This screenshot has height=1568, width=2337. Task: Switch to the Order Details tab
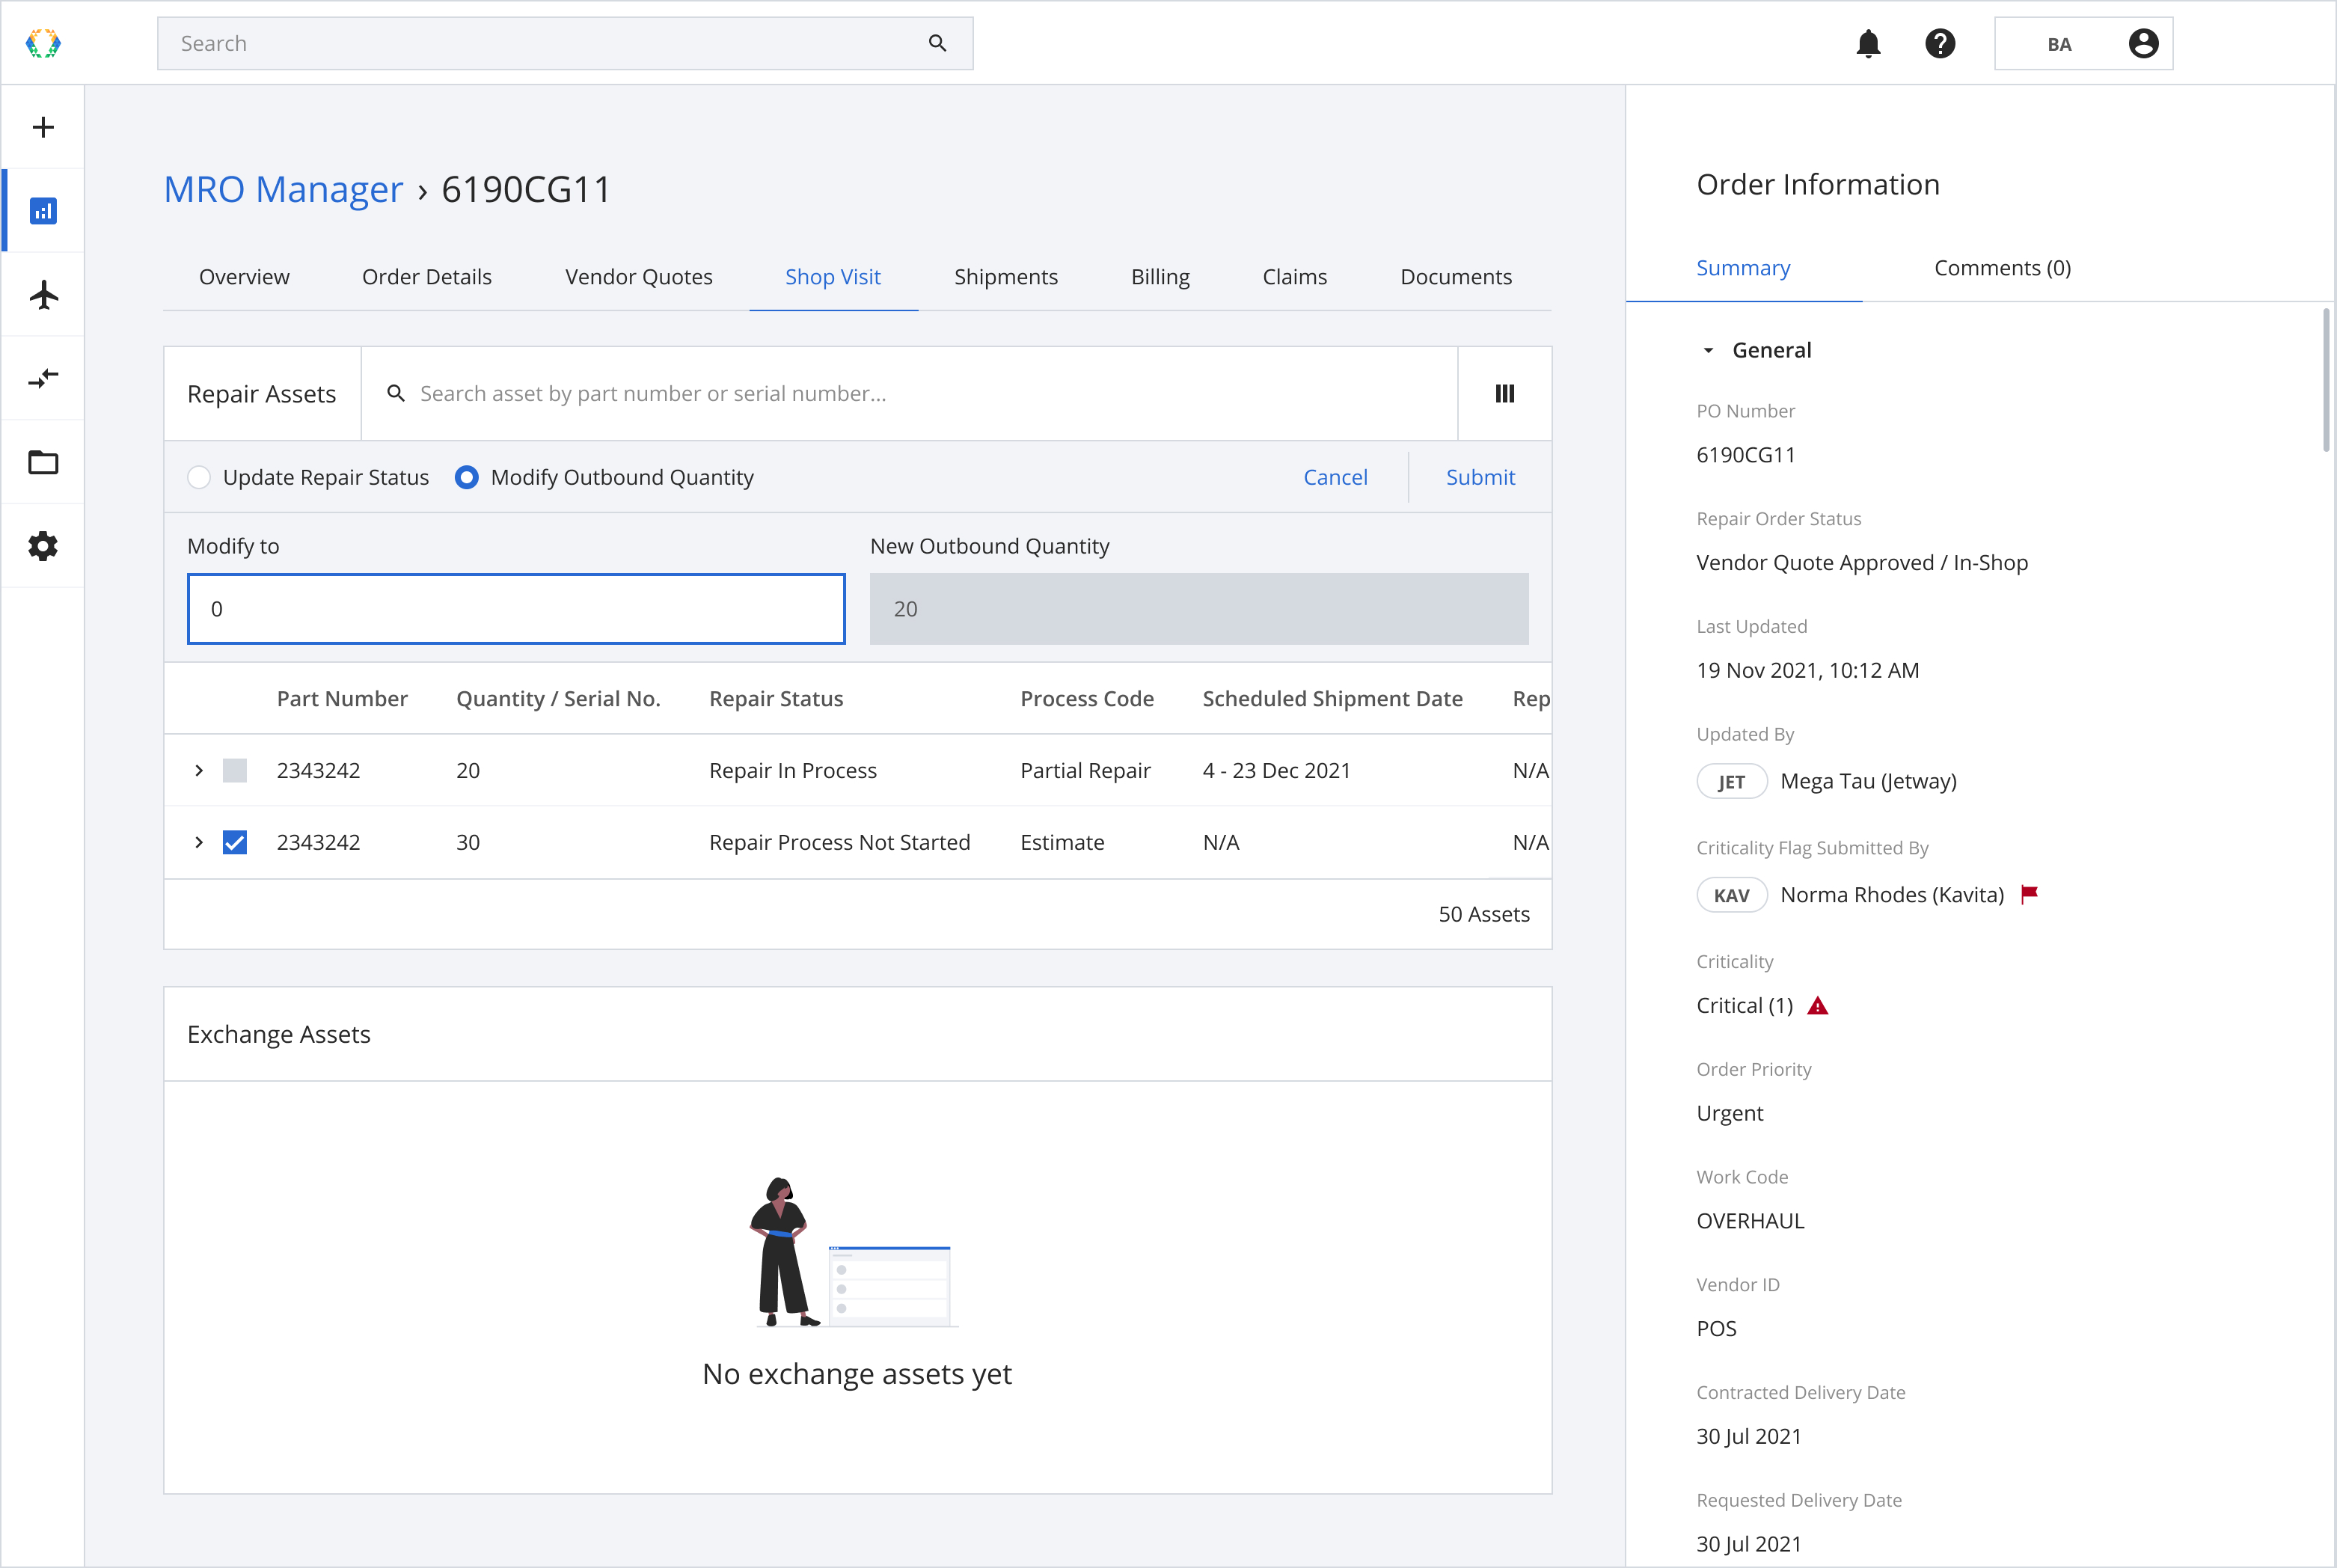point(427,276)
